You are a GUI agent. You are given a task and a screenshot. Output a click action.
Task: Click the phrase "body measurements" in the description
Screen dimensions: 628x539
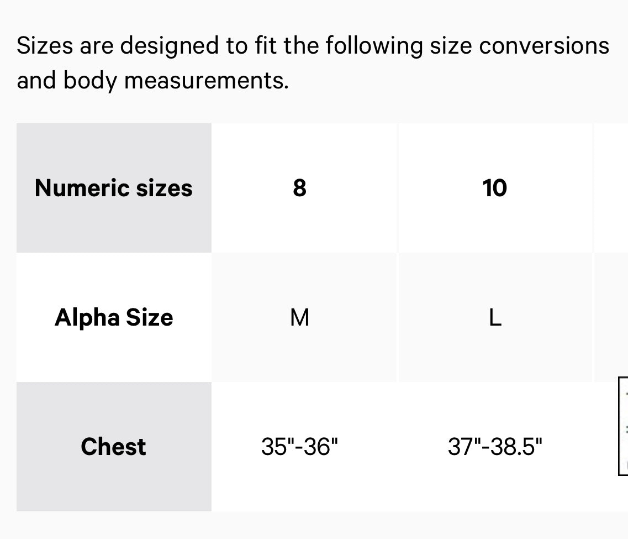pos(175,81)
